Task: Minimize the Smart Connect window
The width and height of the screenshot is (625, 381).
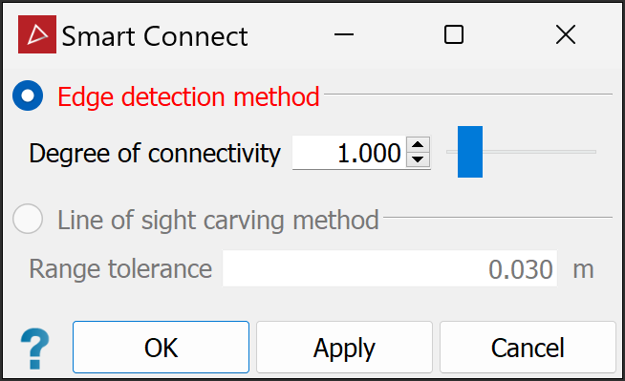Action: 344,34
